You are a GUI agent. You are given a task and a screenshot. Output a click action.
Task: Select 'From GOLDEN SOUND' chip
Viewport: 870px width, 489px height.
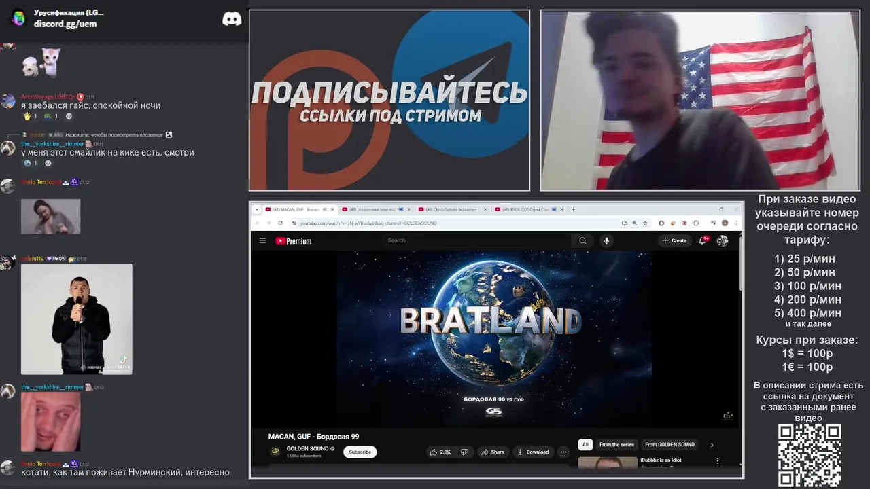669,445
